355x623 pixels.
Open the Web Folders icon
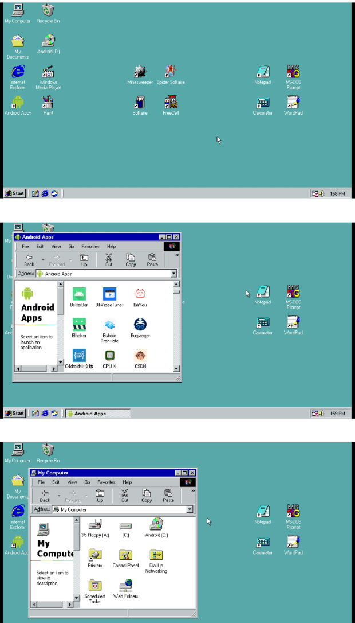(125, 585)
